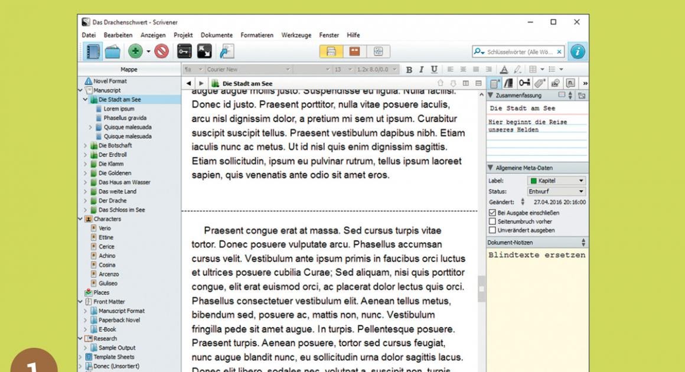Image resolution: width=685 pixels, height=372 pixels.
Task: Select the Novel Format item
Action: click(110, 81)
